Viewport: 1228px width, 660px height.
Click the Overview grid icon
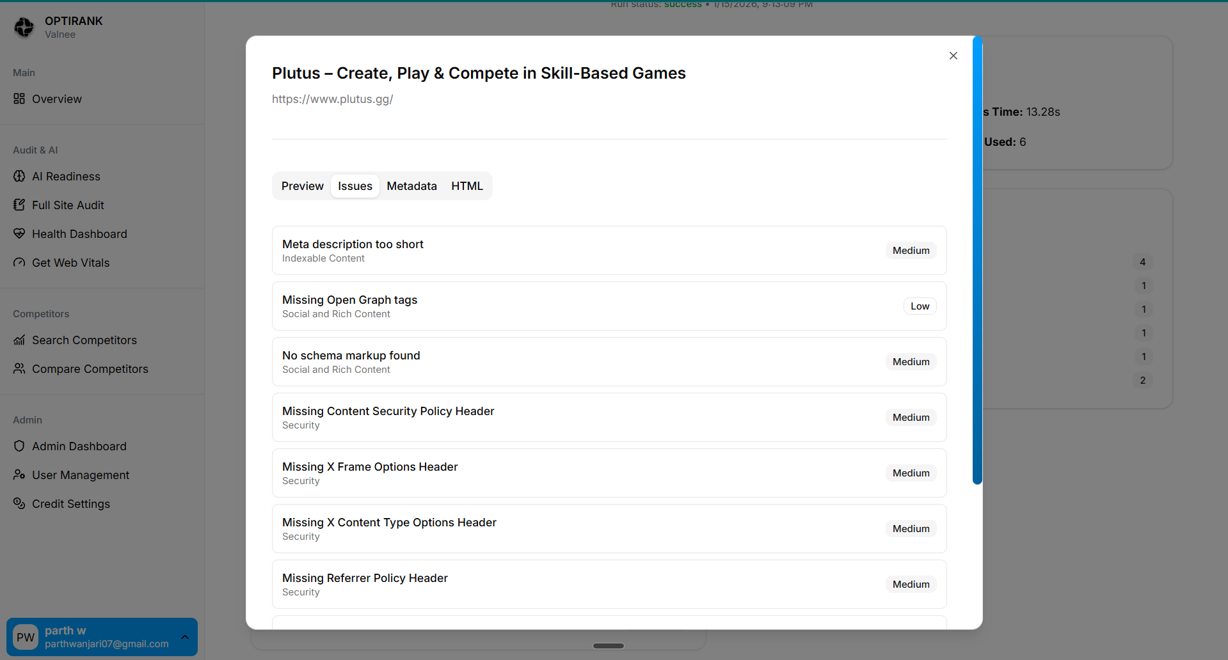[19, 98]
